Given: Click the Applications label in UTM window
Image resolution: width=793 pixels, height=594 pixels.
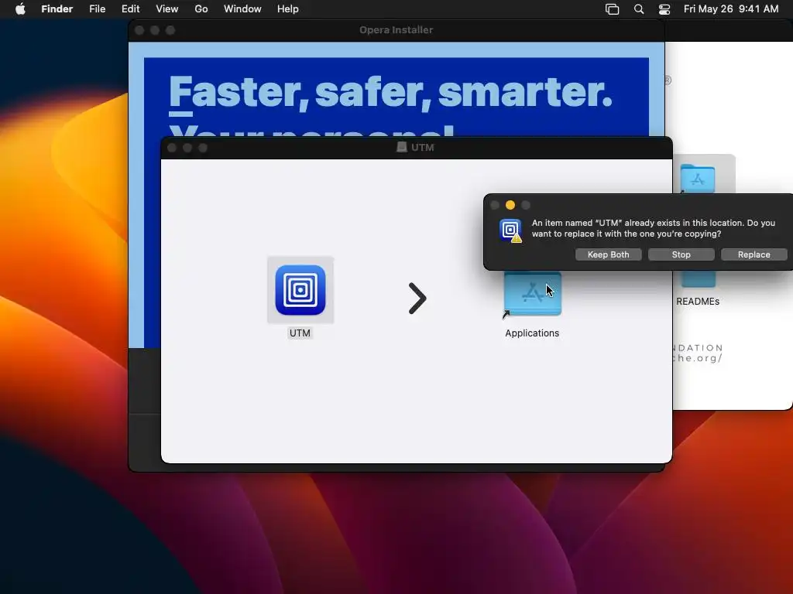Looking at the screenshot, I should point(532,333).
